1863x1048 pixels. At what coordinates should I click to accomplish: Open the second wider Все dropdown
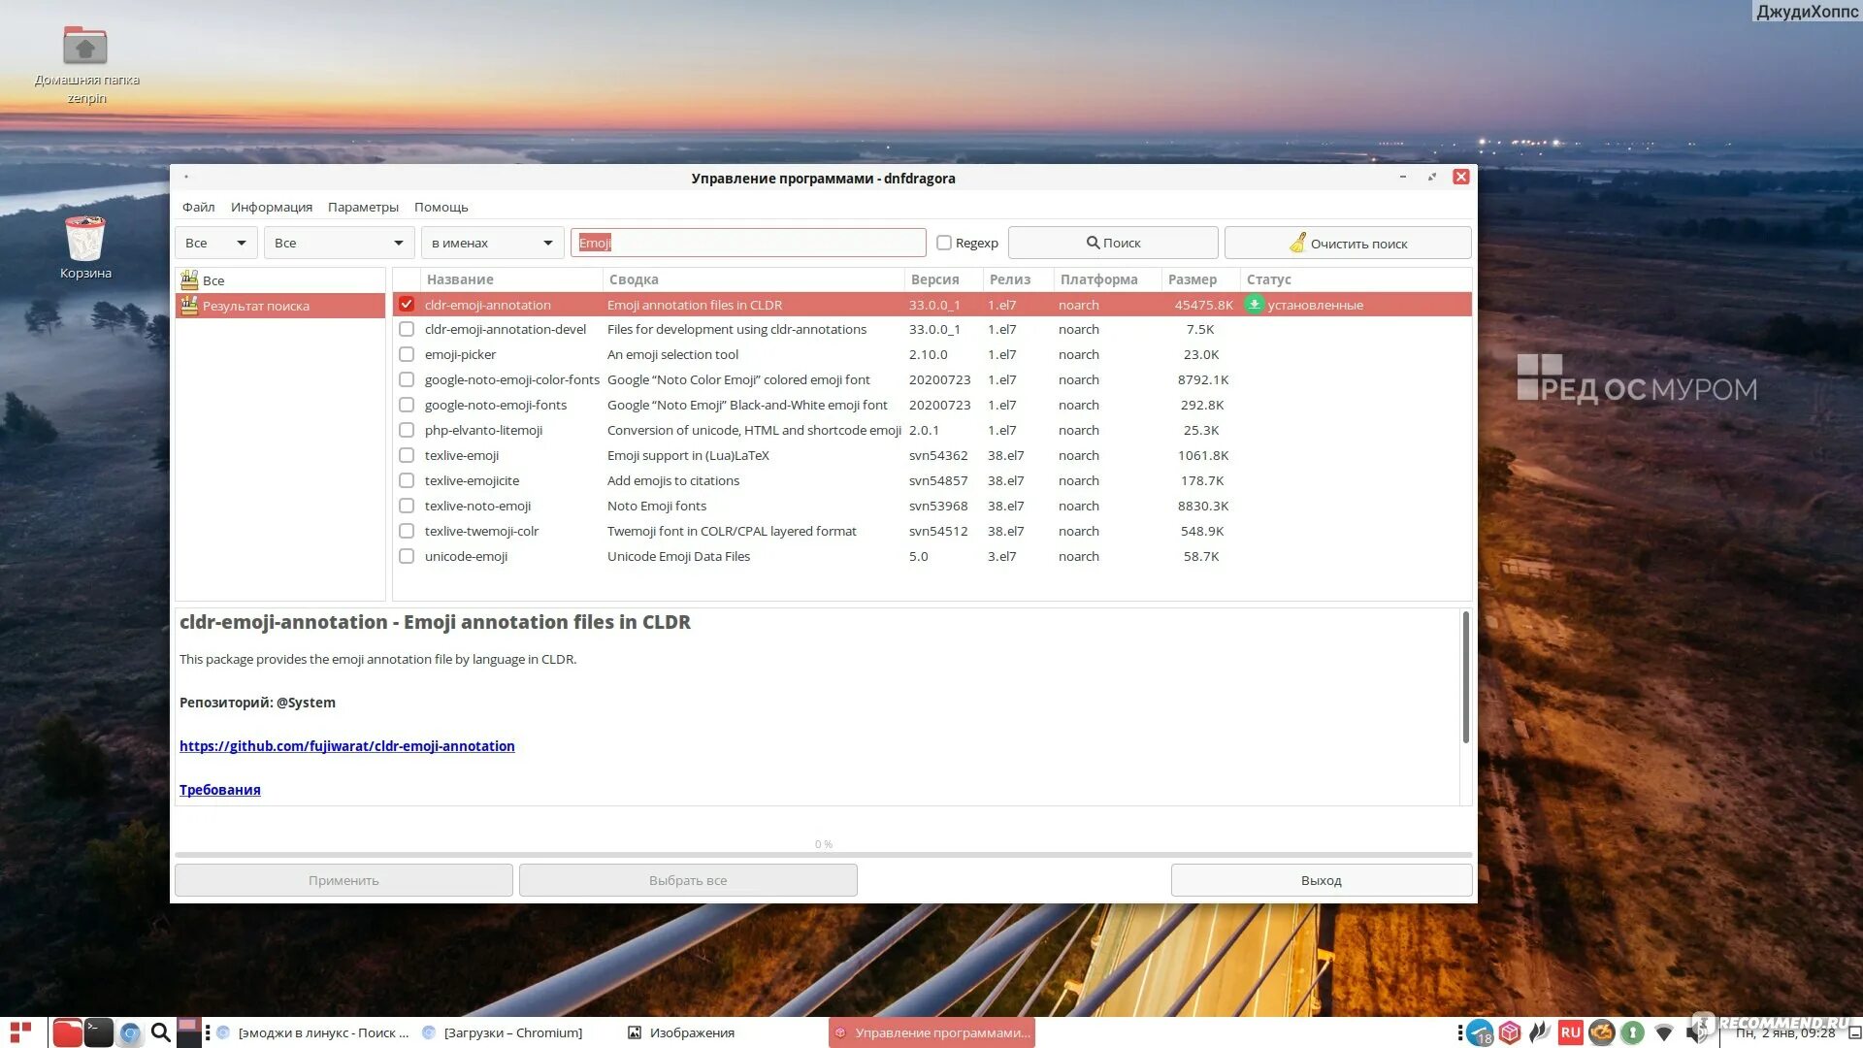click(339, 243)
